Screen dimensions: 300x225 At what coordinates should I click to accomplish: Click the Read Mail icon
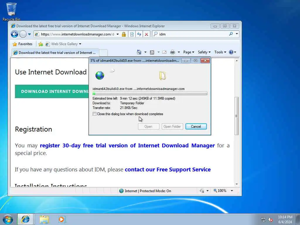[164, 52]
